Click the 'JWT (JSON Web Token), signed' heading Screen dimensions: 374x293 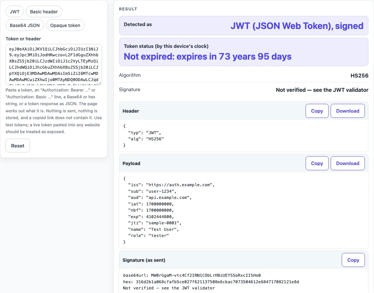[x=297, y=26]
